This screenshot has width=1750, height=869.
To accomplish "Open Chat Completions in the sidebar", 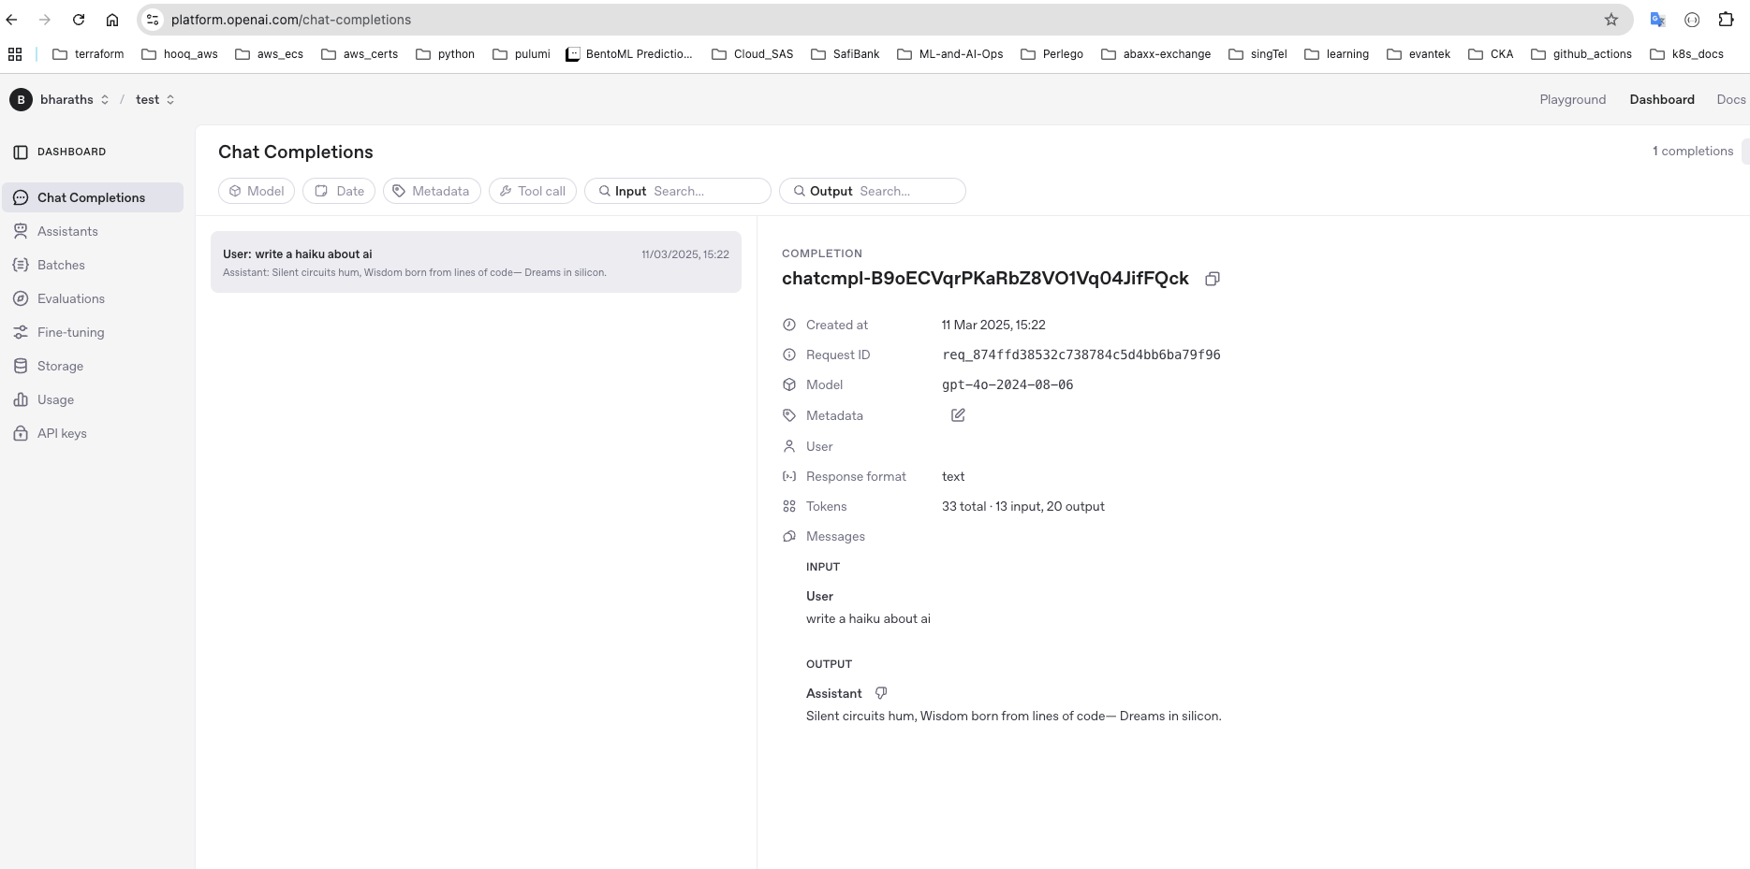I will click(x=93, y=197).
